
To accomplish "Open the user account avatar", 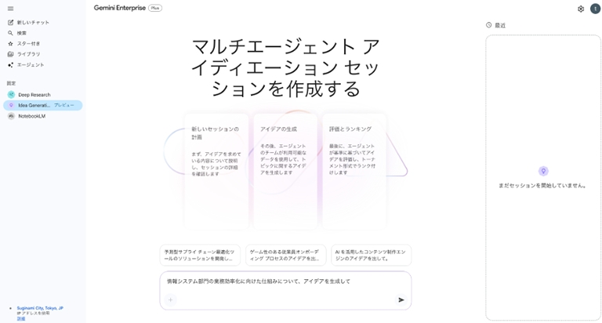I will click(x=595, y=9).
